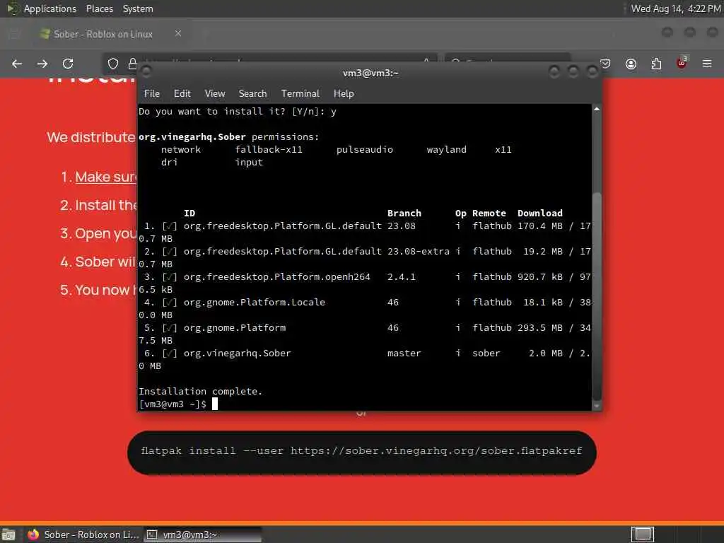
Task: Open the Pocket save icon in Firefox
Action: 606,64
